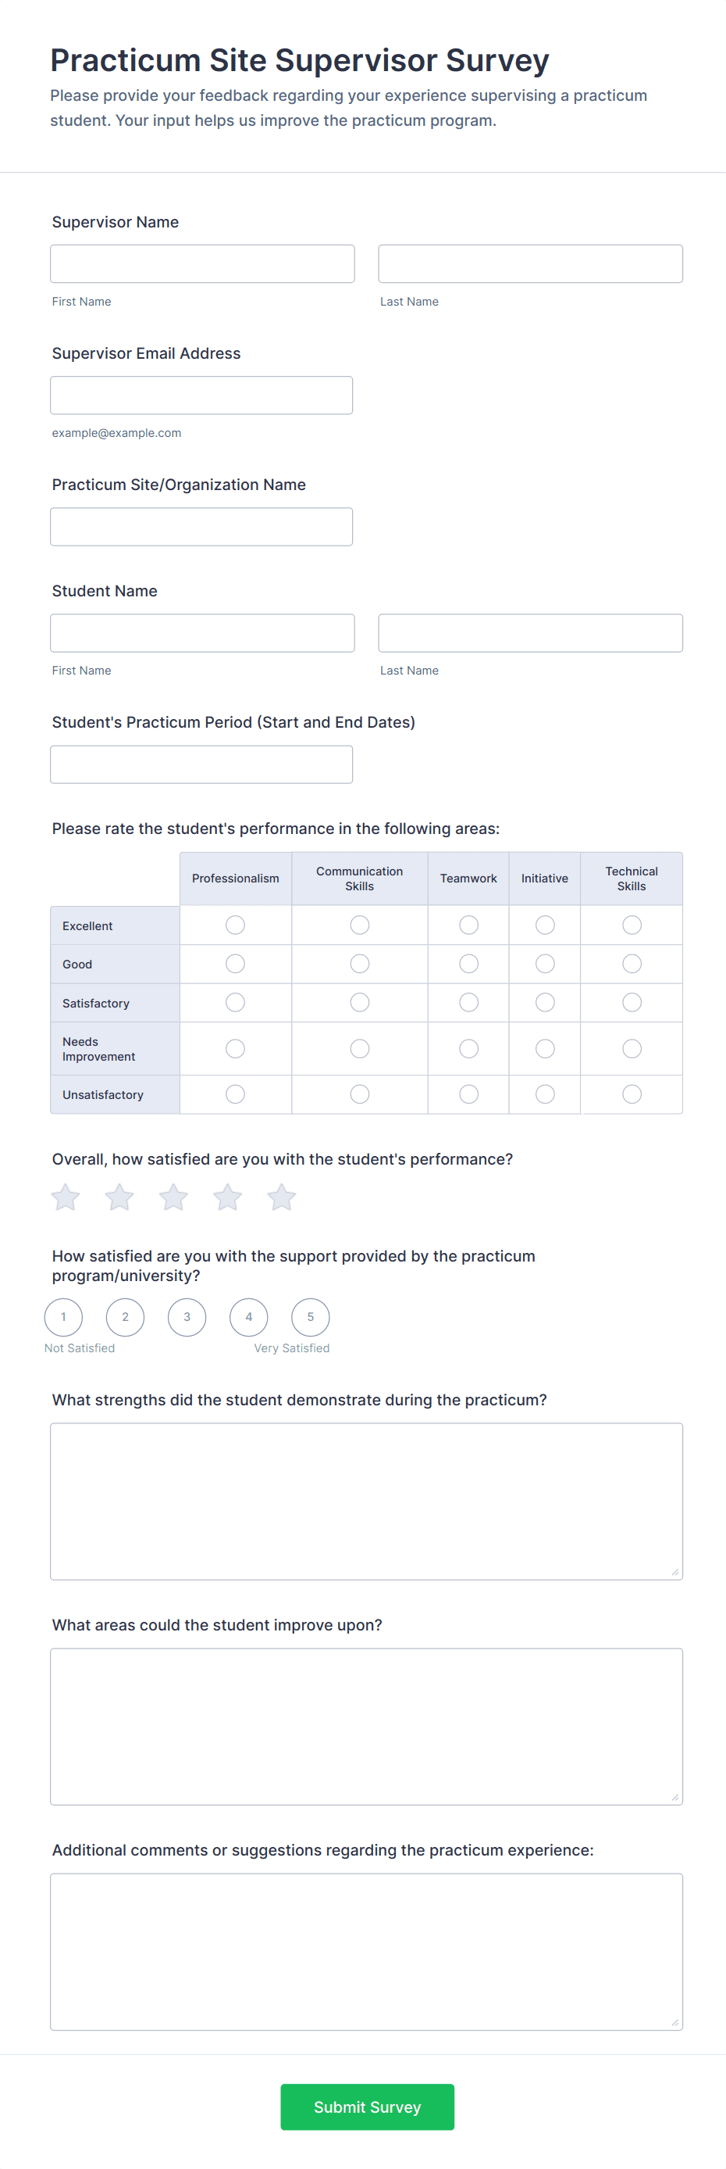Focus the Supervisor First Name field
726x2169 pixels.
pyautogui.click(x=202, y=263)
